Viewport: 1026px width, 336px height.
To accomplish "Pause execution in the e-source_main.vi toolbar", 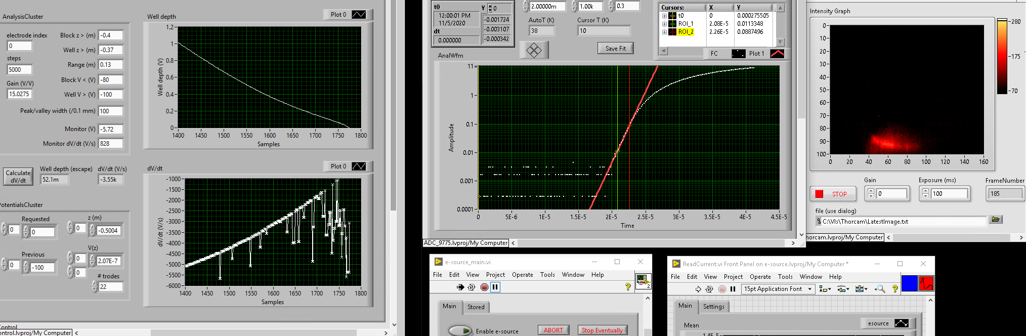I will pos(495,287).
